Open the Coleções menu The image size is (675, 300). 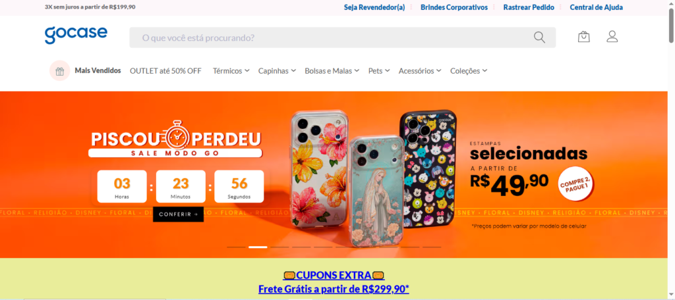click(469, 71)
